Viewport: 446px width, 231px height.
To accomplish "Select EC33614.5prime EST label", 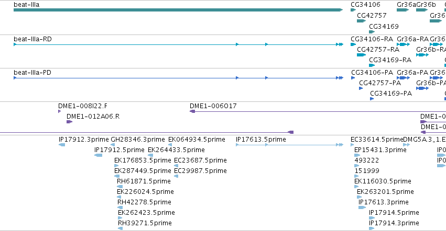I will (x=377, y=140).
